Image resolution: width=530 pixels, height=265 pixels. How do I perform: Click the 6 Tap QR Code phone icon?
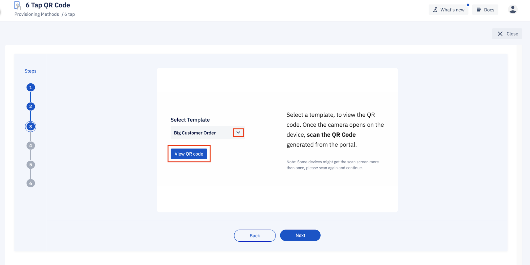pos(17,5)
